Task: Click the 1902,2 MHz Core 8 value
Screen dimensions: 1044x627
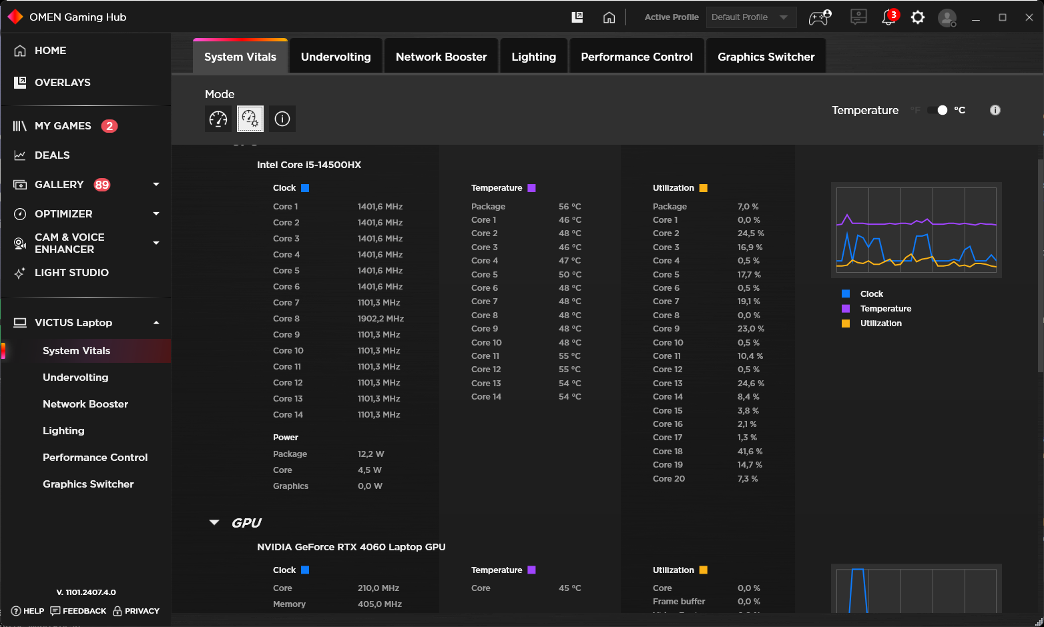Action: coord(380,319)
